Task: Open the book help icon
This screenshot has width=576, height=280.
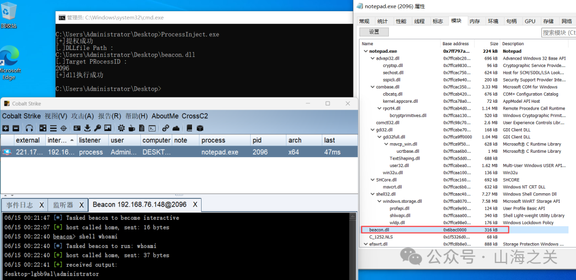Action: pos(189,128)
